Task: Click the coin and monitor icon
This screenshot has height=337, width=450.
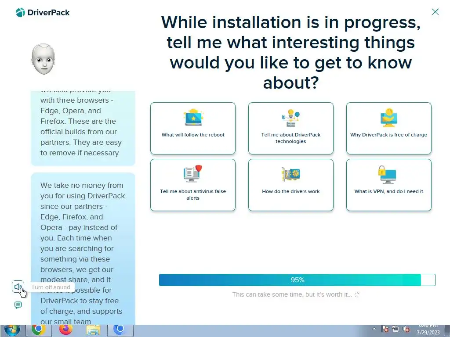Action: [x=389, y=118]
